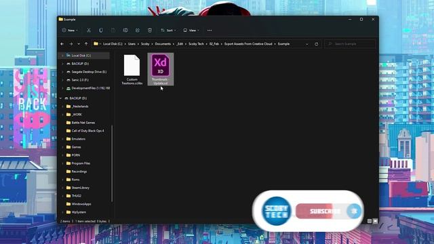Click 02_Feb in the address path
The image size is (434, 244).
click(214, 44)
